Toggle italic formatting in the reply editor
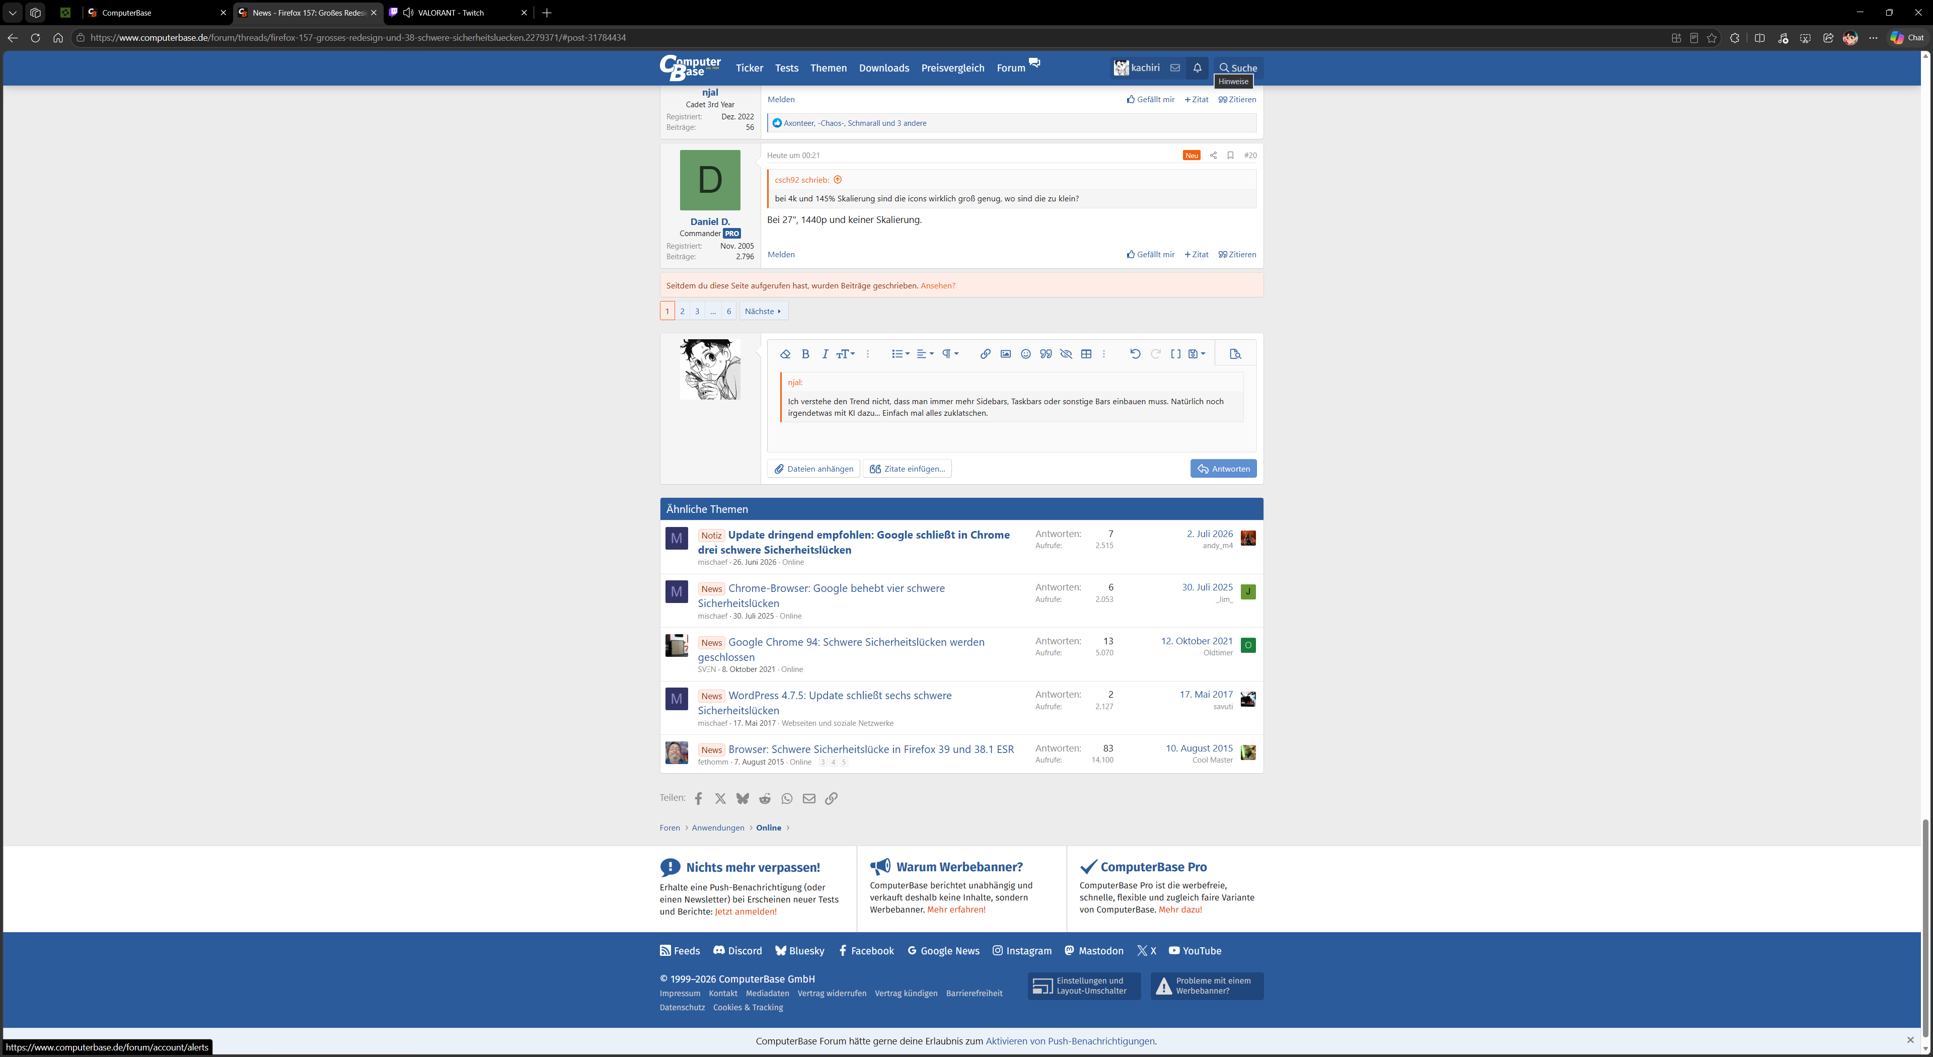 coord(825,354)
